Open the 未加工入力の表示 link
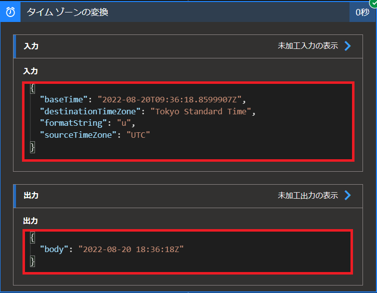The width and height of the screenshot is (377, 293). pyautogui.click(x=307, y=46)
